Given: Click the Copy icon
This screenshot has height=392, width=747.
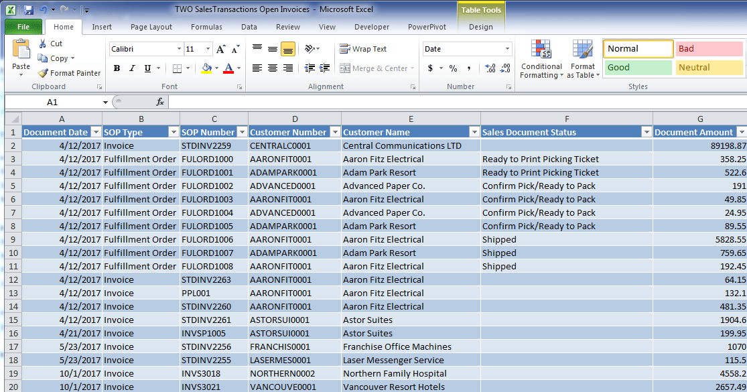Looking at the screenshot, I should pos(42,58).
